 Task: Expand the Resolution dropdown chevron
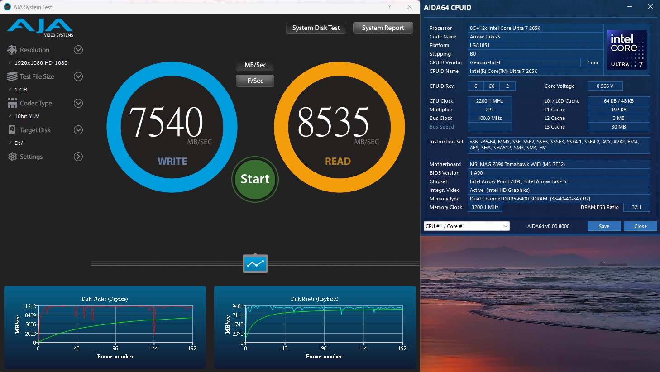pos(78,50)
